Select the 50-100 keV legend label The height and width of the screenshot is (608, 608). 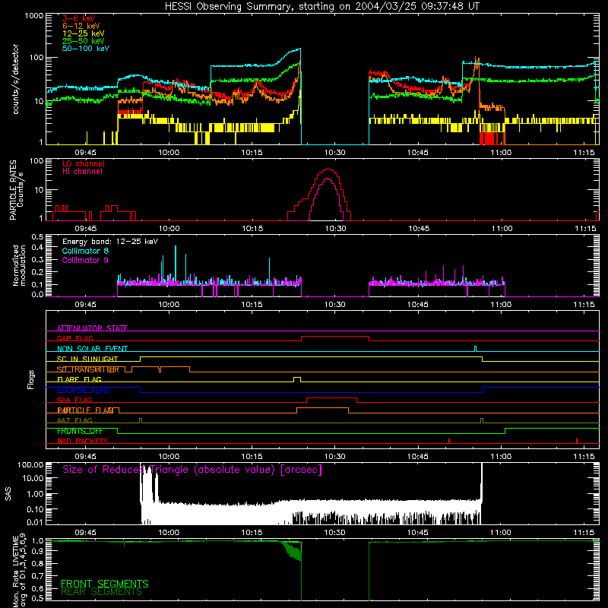coord(86,48)
